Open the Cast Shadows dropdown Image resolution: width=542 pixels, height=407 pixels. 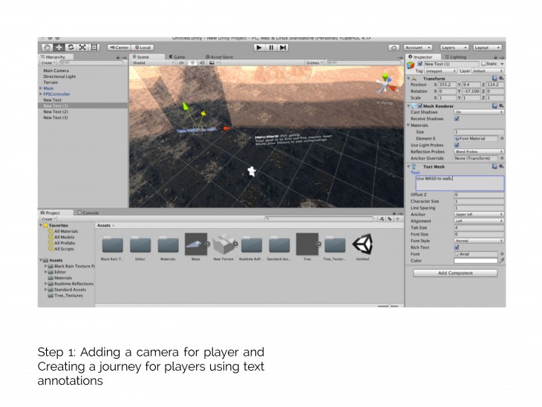click(478, 112)
